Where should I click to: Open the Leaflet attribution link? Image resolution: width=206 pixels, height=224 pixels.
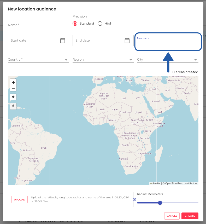click(157, 183)
